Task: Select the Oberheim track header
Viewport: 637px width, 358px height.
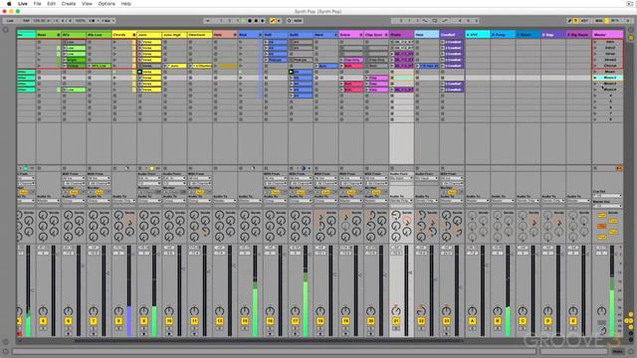Action: [199, 35]
